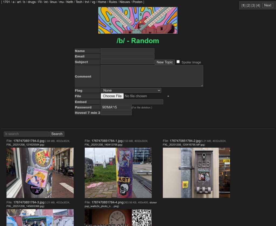Open the GEB mailbox photo thumbnail

click(x=196, y=173)
